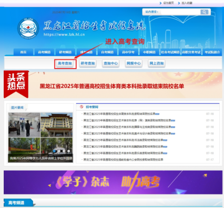
Task: Click the 设为首页 link
Action: tap(169, 3)
